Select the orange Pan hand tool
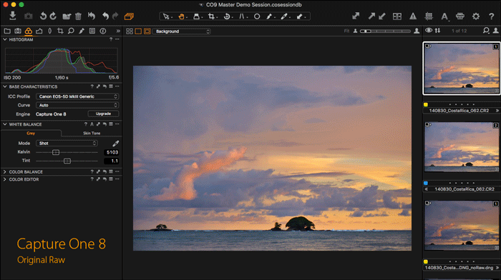Screen dimensions: 501x280 tap(181, 16)
